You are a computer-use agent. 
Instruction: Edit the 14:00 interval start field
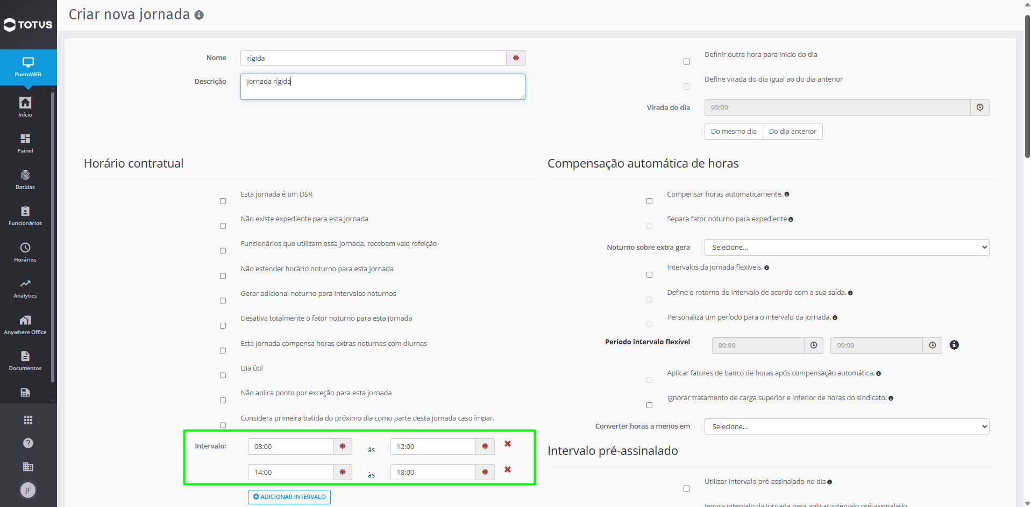[x=290, y=472]
